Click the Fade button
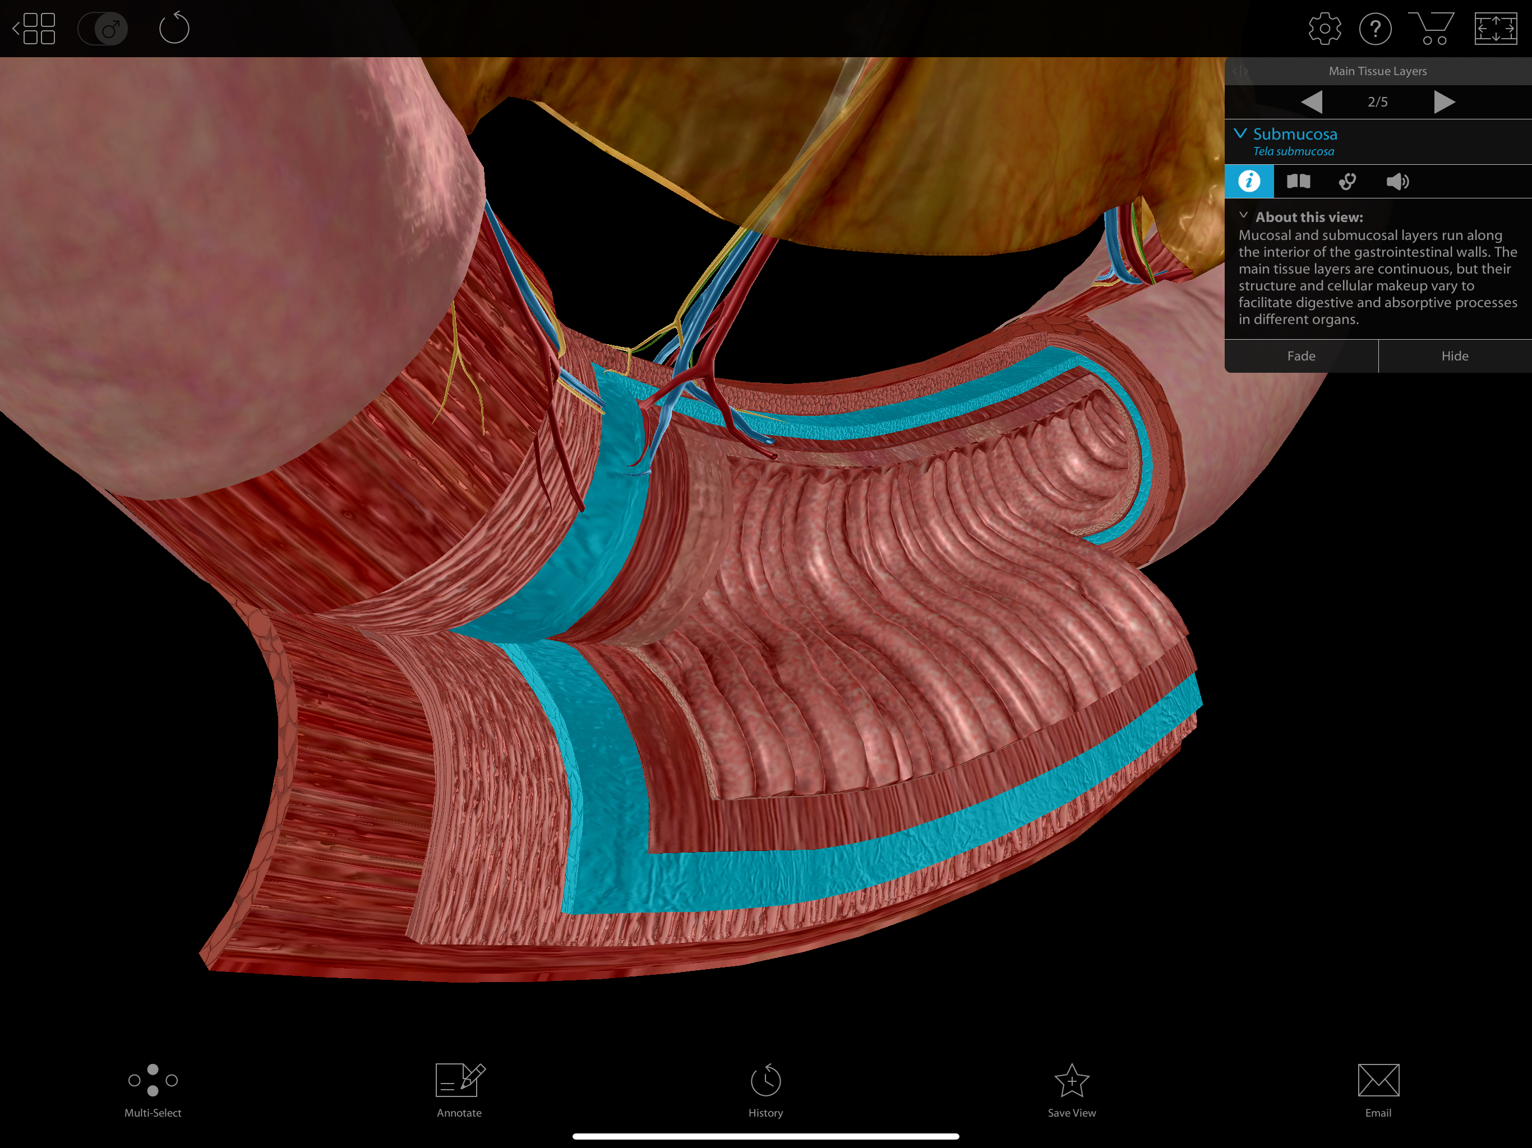The width and height of the screenshot is (1532, 1148). click(x=1302, y=356)
